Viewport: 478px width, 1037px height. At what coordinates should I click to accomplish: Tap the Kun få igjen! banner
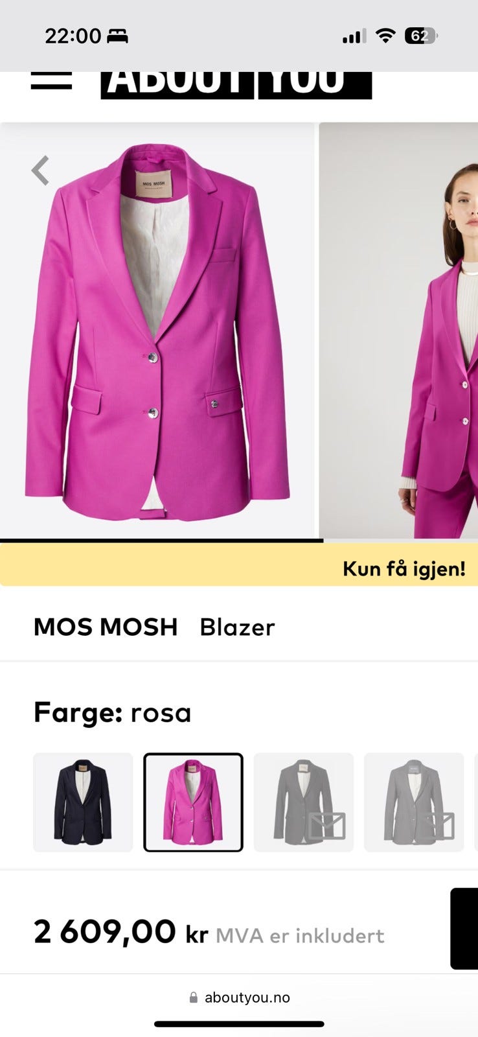(239, 565)
